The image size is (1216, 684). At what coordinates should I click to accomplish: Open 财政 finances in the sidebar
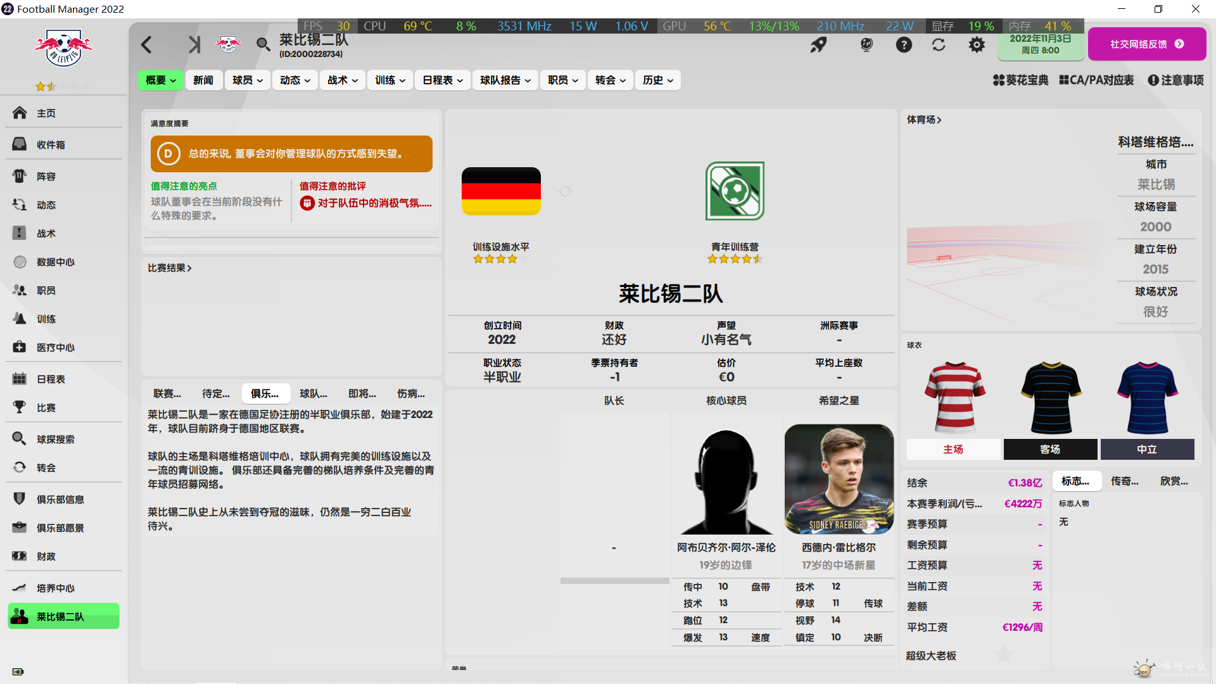point(63,556)
